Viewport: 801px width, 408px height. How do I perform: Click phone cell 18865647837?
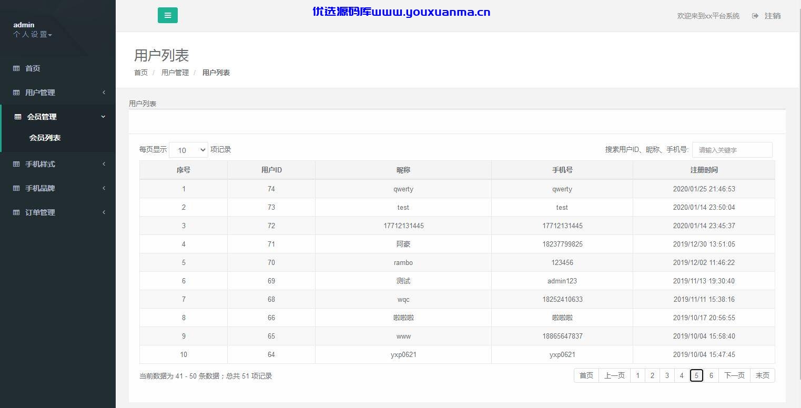(x=562, y=336)
